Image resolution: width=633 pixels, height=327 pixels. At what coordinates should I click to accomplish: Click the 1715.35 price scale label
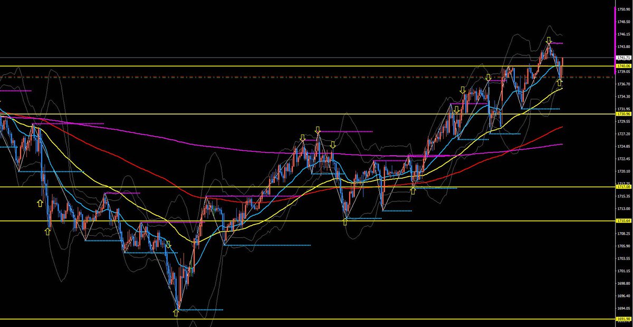(x=624, y=196)
